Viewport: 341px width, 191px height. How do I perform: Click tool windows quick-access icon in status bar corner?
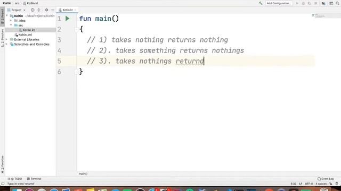[x=3, y=184]
